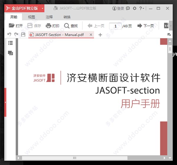
Task: Click horizontal scrollbar right arrow
Action: (164, 158)
